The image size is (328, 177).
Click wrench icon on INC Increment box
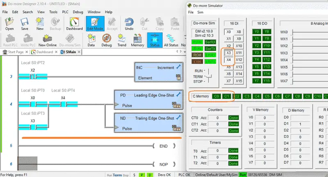tap(178, 67)
